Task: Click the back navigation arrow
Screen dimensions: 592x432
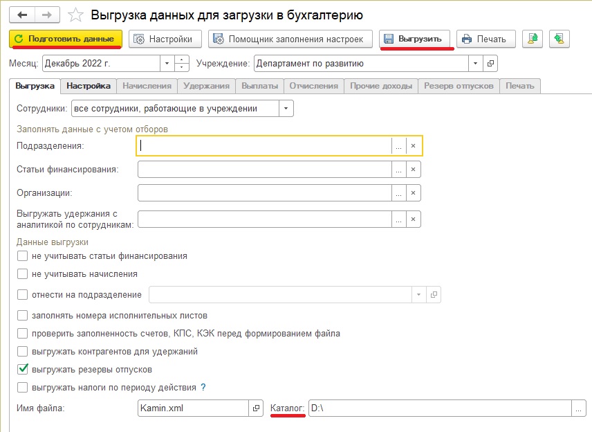Action: [x=23, y=14]
